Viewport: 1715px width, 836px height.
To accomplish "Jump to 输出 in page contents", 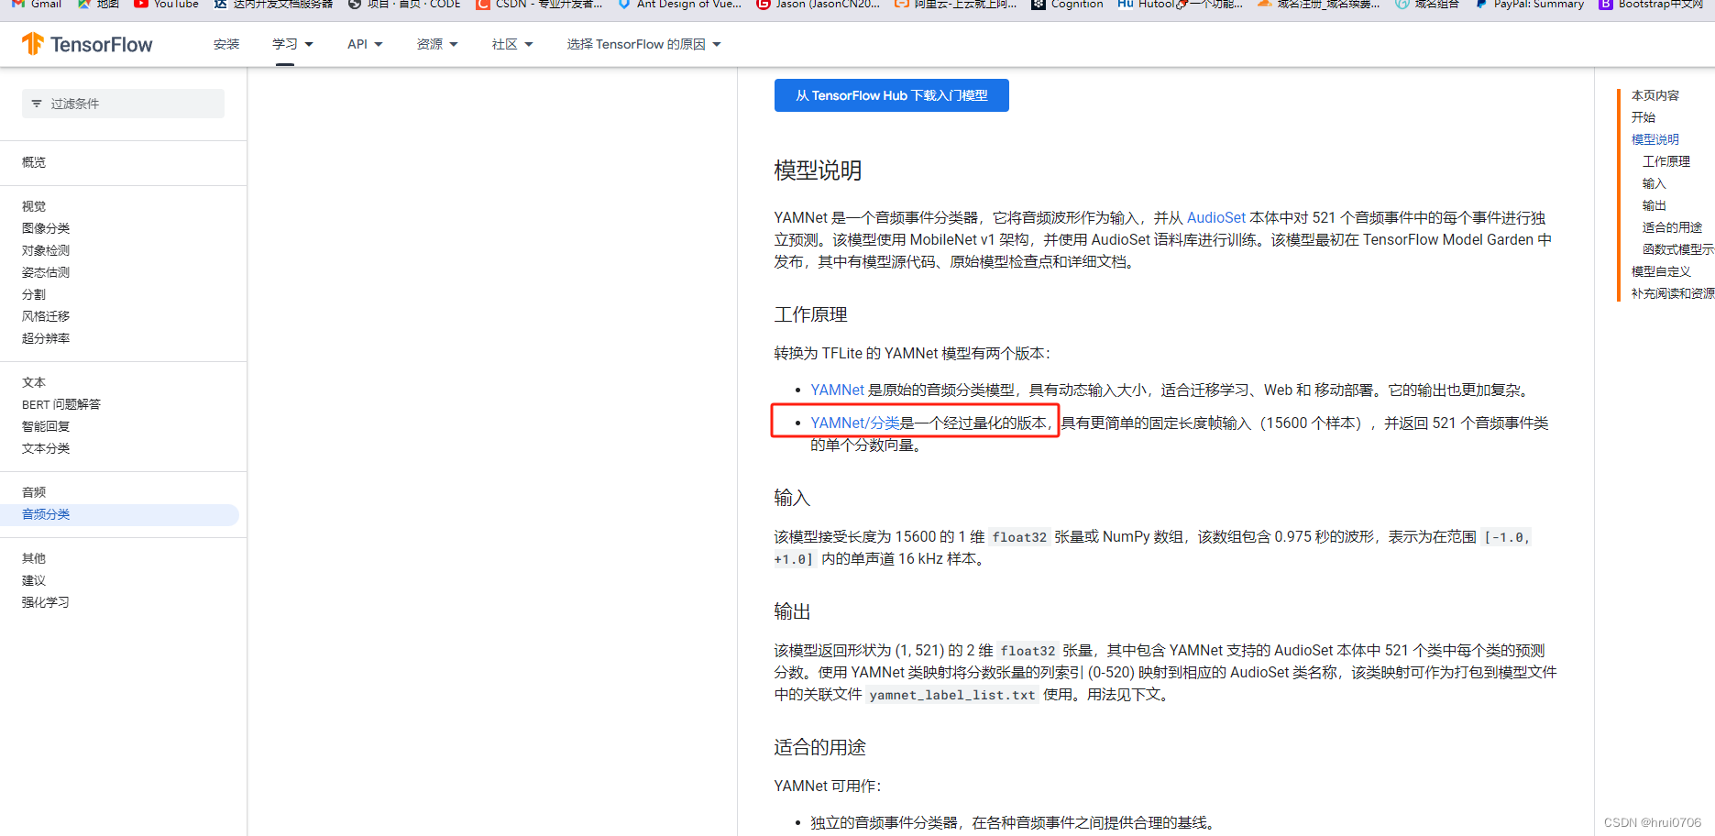I will (1655, 205).
